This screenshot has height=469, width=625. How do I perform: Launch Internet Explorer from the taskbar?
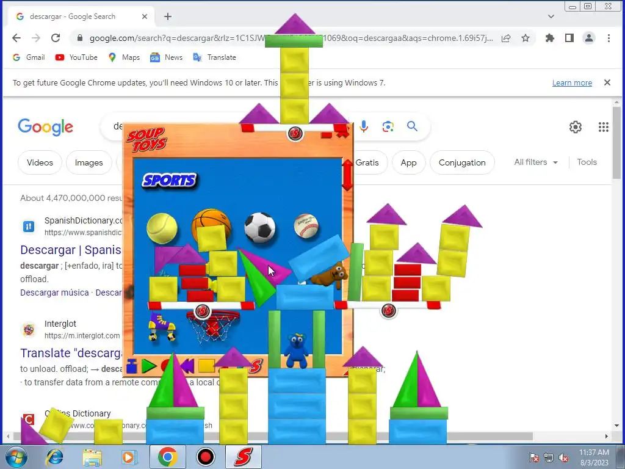pos(54,457)
